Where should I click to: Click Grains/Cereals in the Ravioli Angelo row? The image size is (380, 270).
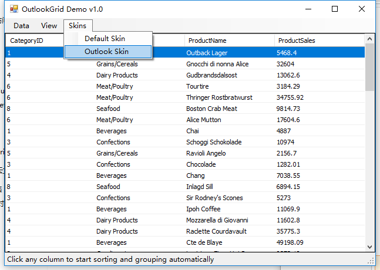[117, 153]
